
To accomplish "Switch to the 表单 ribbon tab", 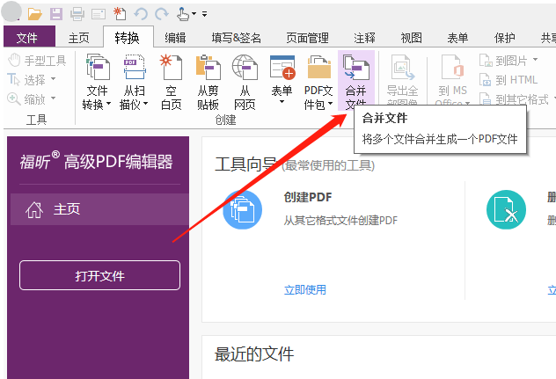I will 457,38.
